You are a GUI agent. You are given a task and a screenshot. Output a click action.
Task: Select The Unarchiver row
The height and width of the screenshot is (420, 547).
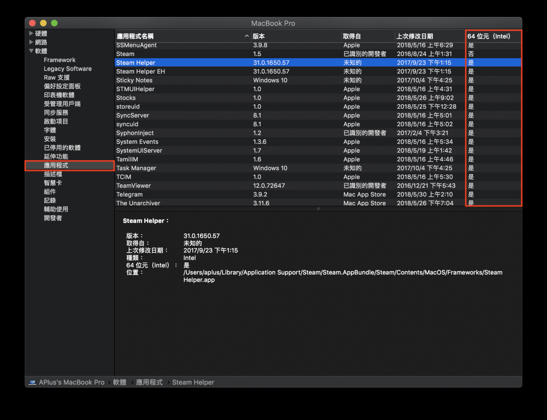pyautogui.click(x=318, y=203)
